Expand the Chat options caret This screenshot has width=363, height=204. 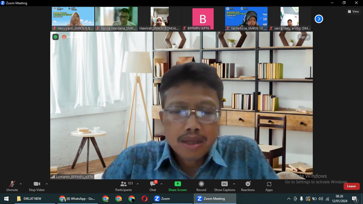pyautogui.click(x=162, y=184)
